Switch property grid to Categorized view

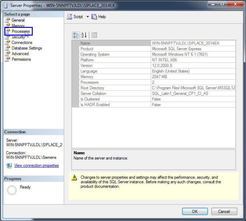pyautogui.click(x=76, y=35)
